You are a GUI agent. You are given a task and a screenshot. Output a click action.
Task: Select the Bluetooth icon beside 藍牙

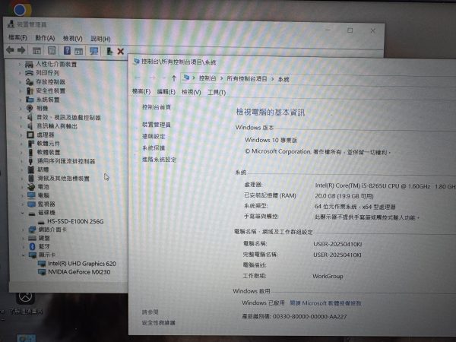pyautogui.click(x=33, y=246)
